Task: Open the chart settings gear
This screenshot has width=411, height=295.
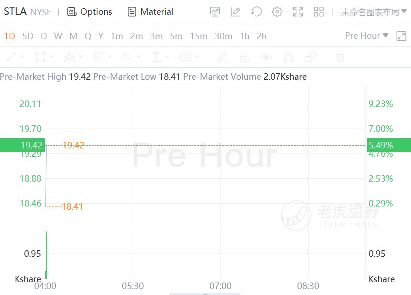Action: 277,12
